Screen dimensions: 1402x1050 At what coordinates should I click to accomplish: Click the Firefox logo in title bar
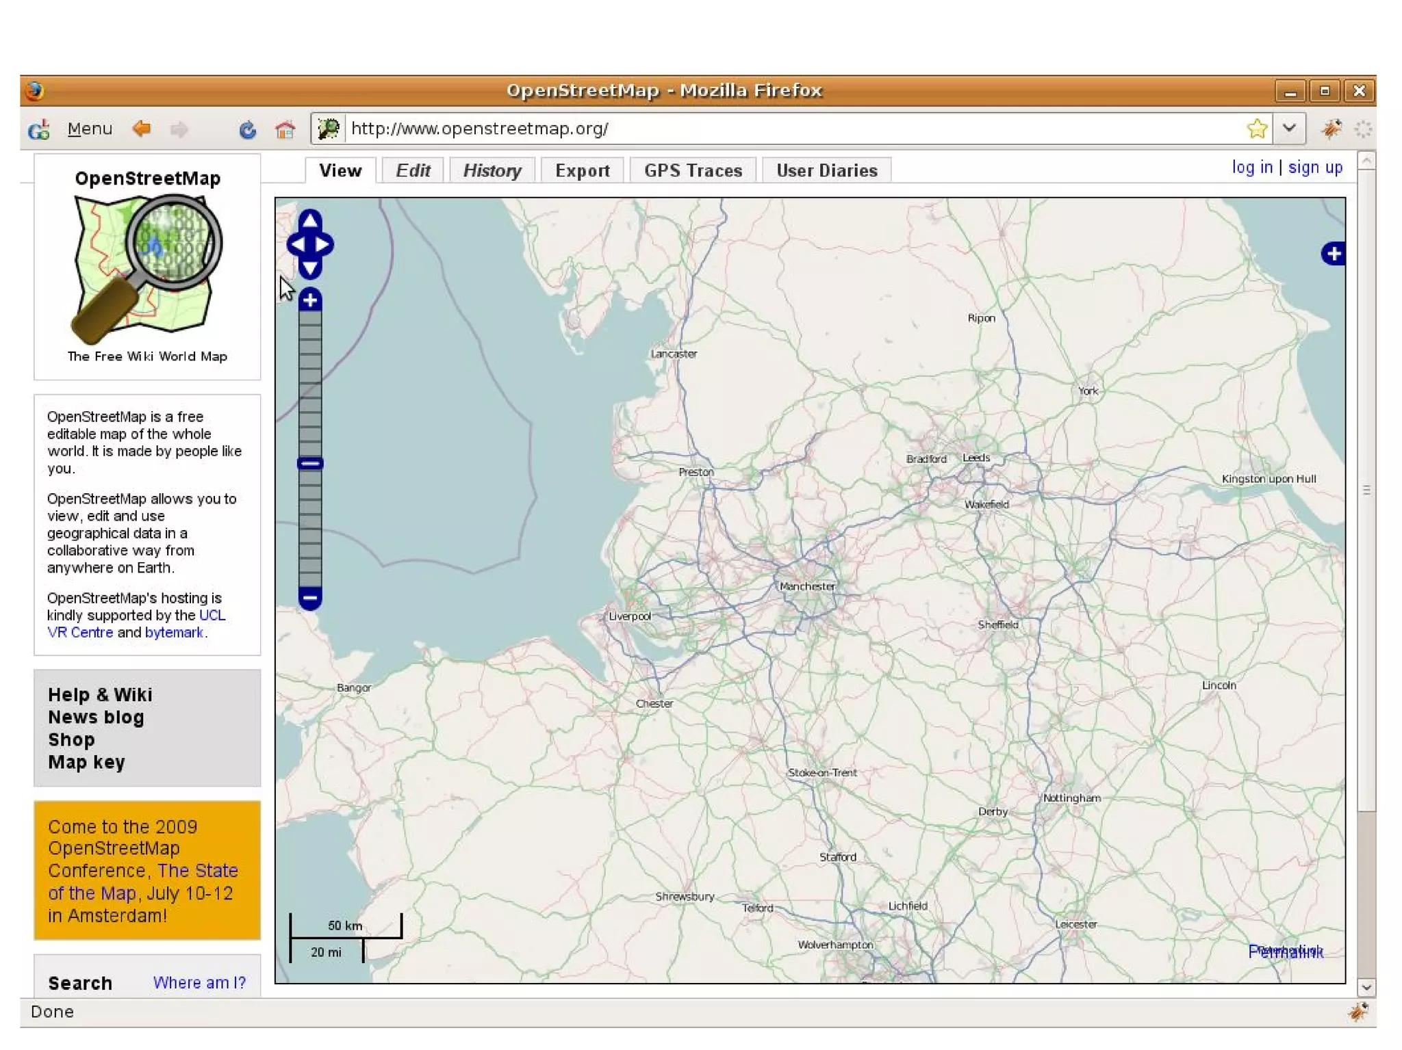point(34,90)
